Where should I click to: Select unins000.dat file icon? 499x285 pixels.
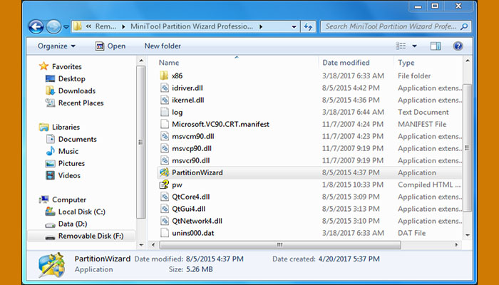tap(164, 233)
